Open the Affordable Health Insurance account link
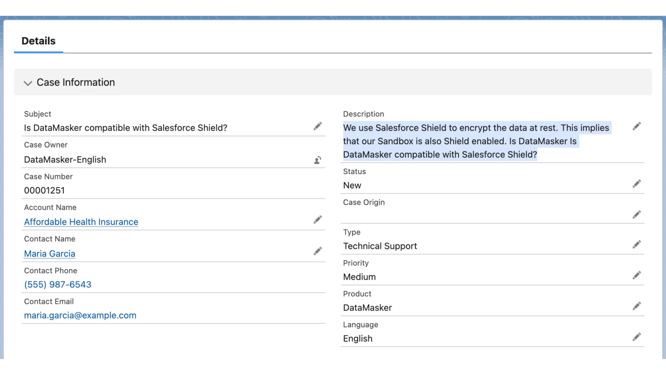Screen dimensions: 666x375 click(81, 222)
